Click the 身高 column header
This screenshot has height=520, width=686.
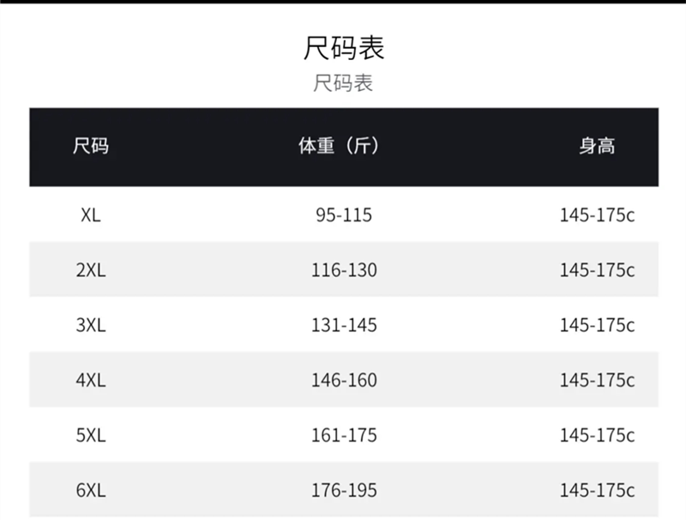597,146
